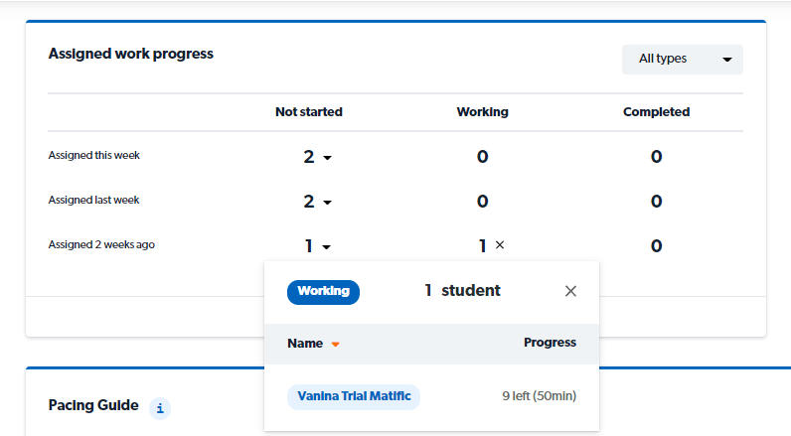
Task: Click Completed count for Assigned this week
Action: [656, 157]
